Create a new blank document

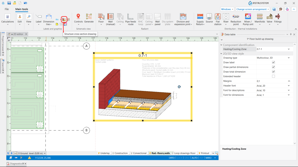[x=20, y=3]
